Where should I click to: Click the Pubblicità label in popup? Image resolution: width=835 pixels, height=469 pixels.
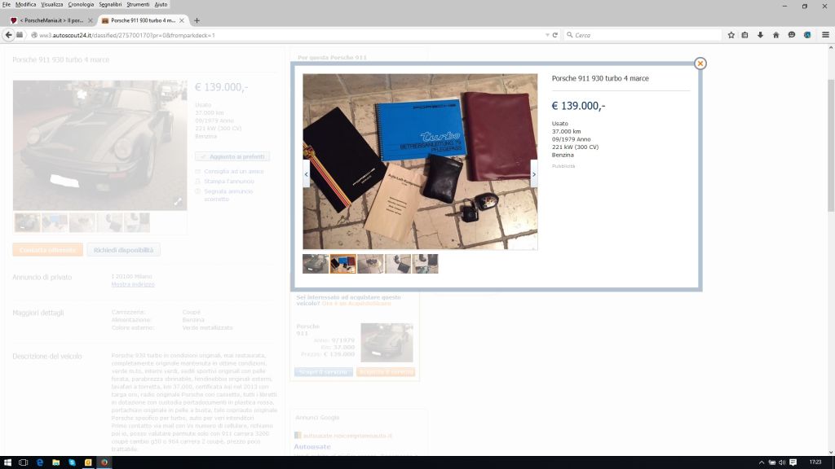click(563, 166)
